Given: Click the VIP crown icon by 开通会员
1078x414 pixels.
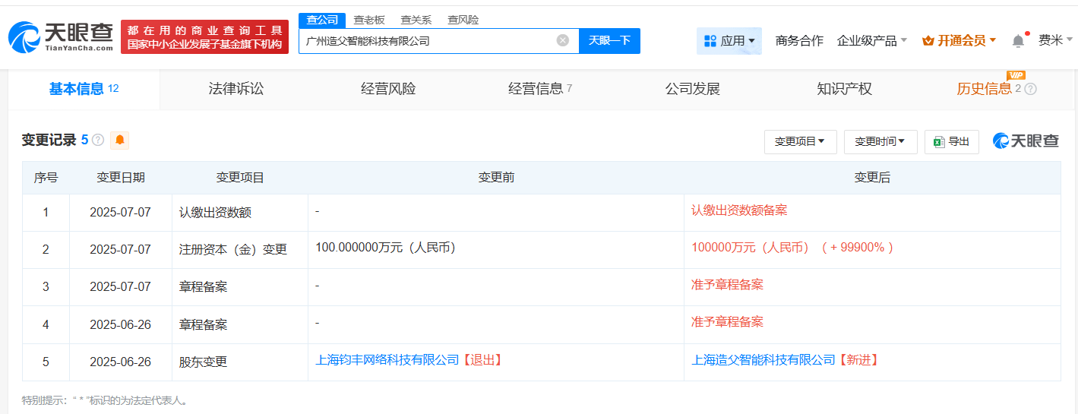Looking at the screenshot, I should [x=928, y=40].
